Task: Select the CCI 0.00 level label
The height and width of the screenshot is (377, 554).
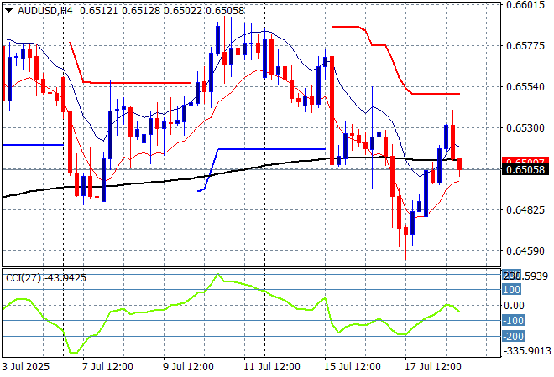Action: coord(514,306)
